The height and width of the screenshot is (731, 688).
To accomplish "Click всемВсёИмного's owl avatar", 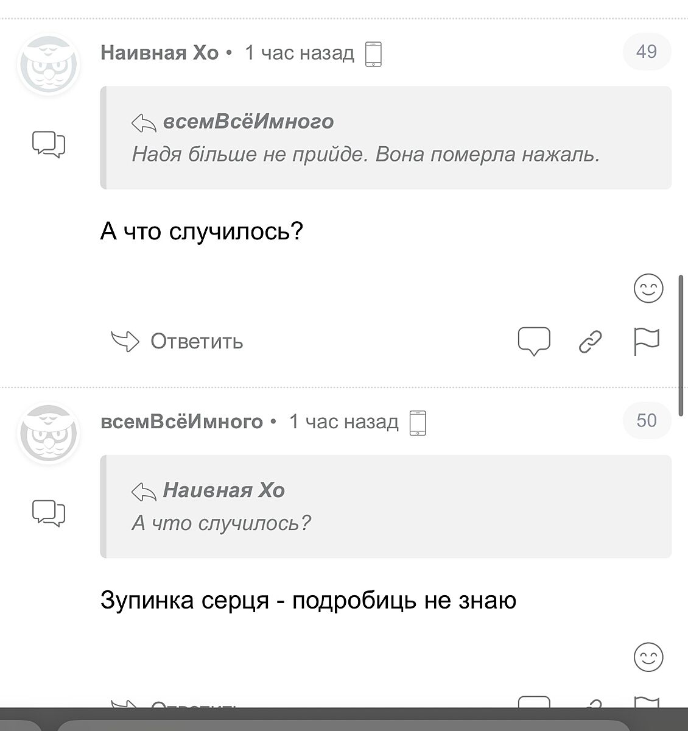I will [x=49, y=433].
